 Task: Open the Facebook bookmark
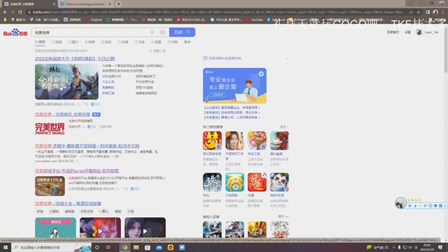(x=276, y=20)
